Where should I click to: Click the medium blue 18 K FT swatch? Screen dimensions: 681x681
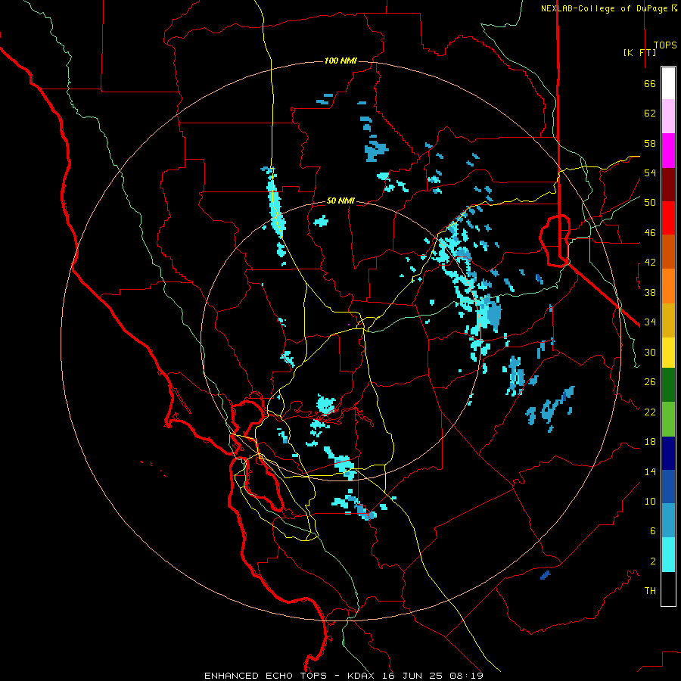[x=668, y=487]
